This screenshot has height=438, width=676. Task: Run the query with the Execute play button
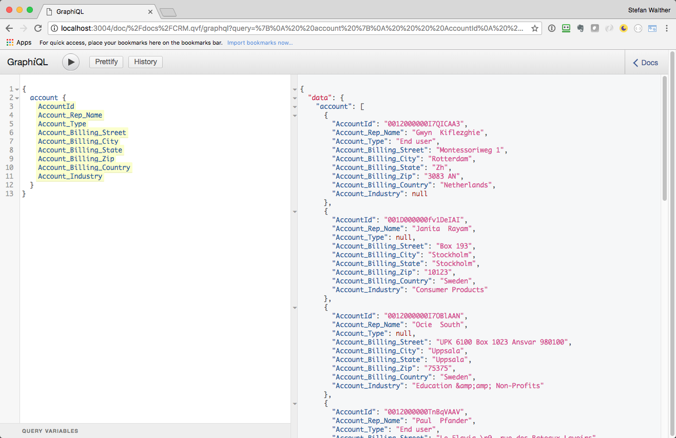tap(71, 62)
